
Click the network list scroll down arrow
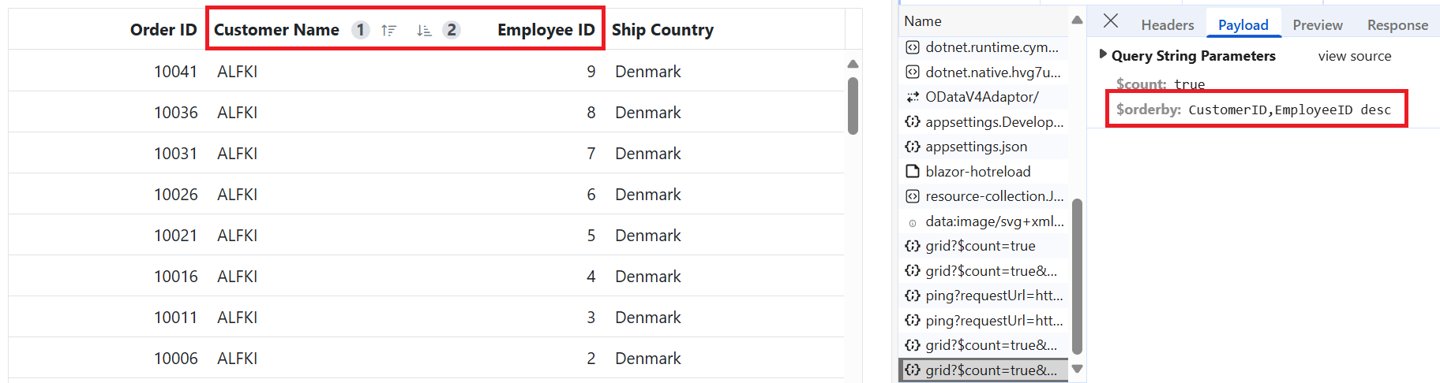tap(1077, 369)
